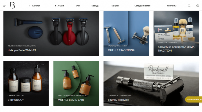Open the hamburger side menu
Screen dimensions: 202x112
pyautogui.click(x=5, y=6)
